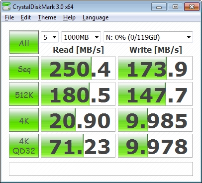Start the 4K random test
Screen dimensions: 202x183
point(24,120)
